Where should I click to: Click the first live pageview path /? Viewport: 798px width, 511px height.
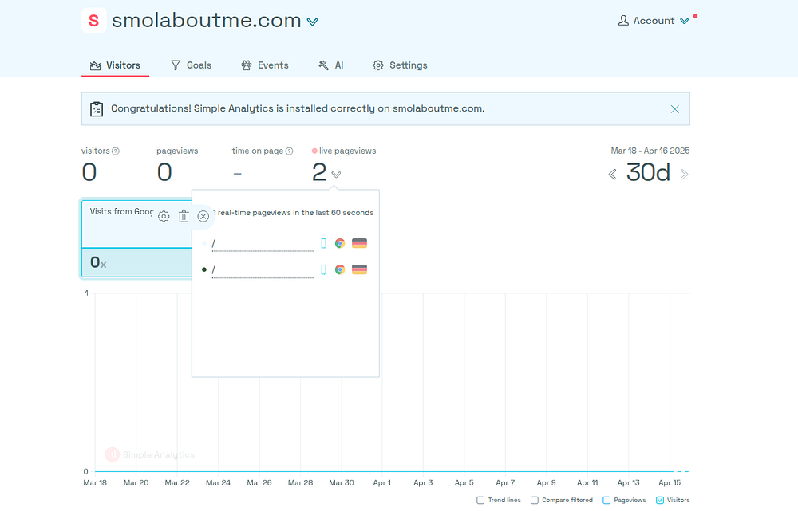(263, 244)
